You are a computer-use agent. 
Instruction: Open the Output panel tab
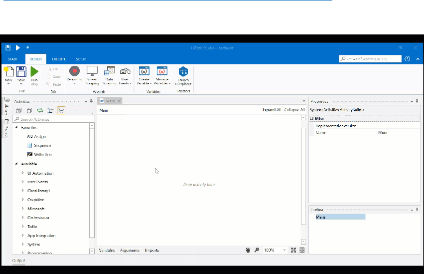[18, 261]
